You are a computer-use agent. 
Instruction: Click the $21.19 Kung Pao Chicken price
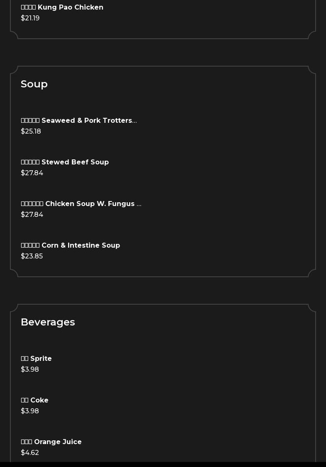[x=30, y=18]
